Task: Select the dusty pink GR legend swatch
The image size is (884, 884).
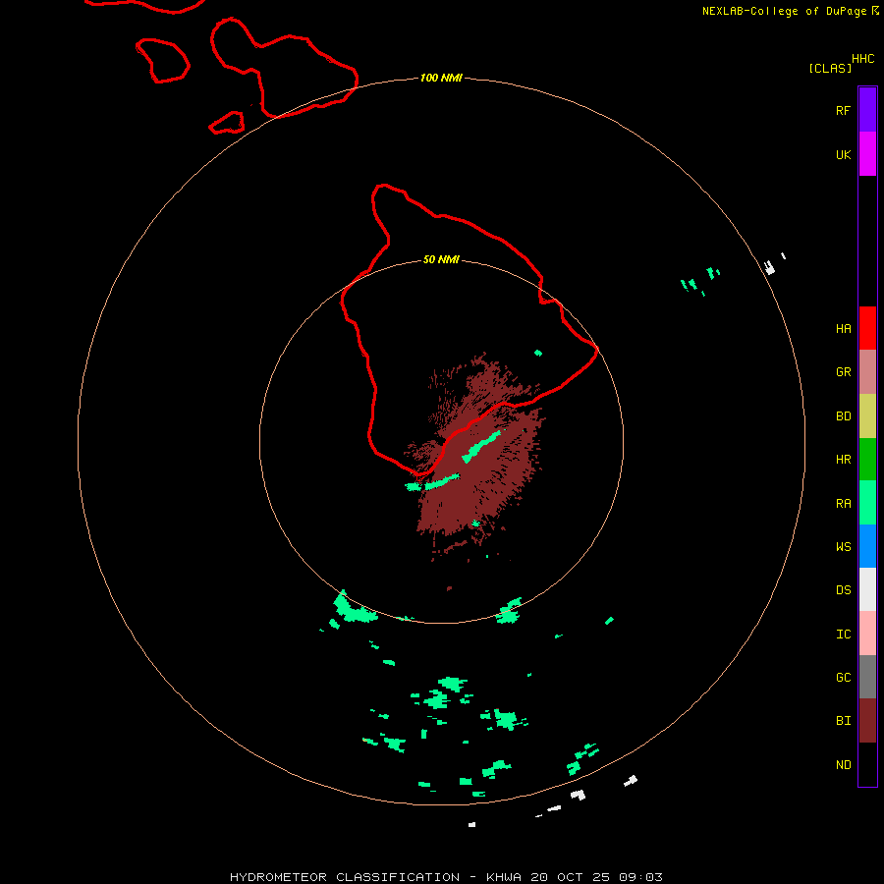Action: click(867, 372)
